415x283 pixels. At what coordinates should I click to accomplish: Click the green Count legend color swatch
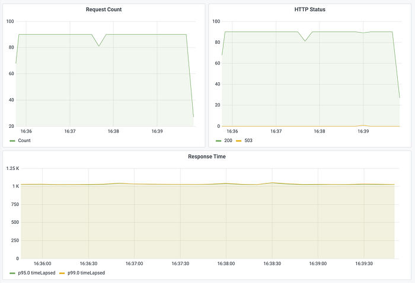coord(12,141)
